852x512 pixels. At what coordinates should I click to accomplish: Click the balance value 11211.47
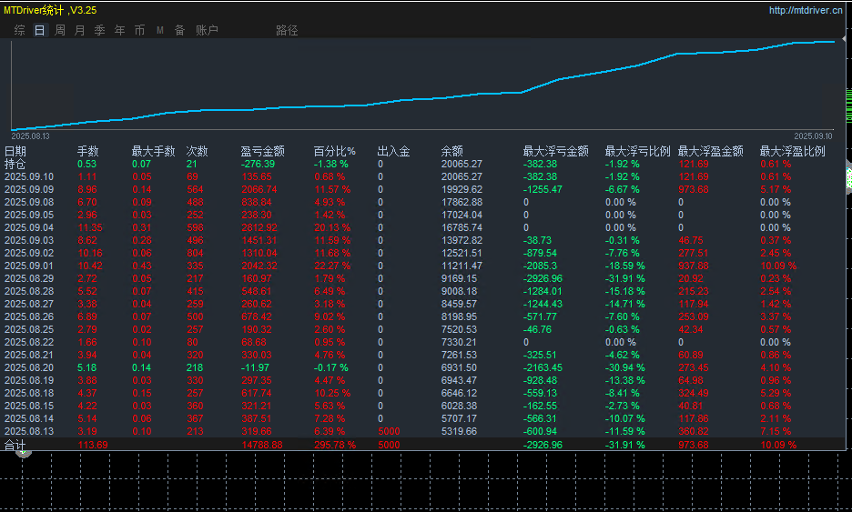pos(461,266)
